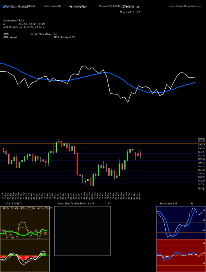Click the 'SI 14/3: 58.72 / 57.29' value
The image size is (206, 272).
(x=32, y=24)
